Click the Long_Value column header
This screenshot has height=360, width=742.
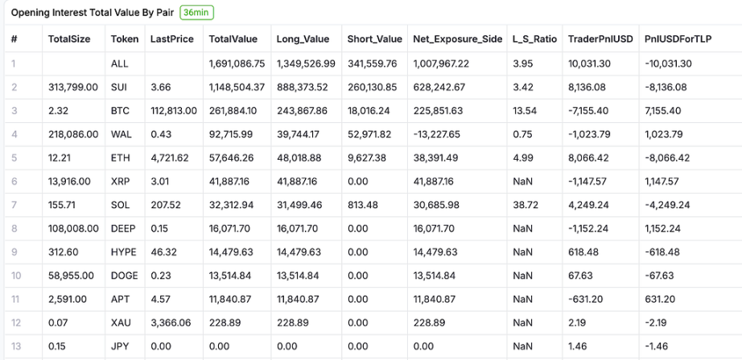coord(303,39)
